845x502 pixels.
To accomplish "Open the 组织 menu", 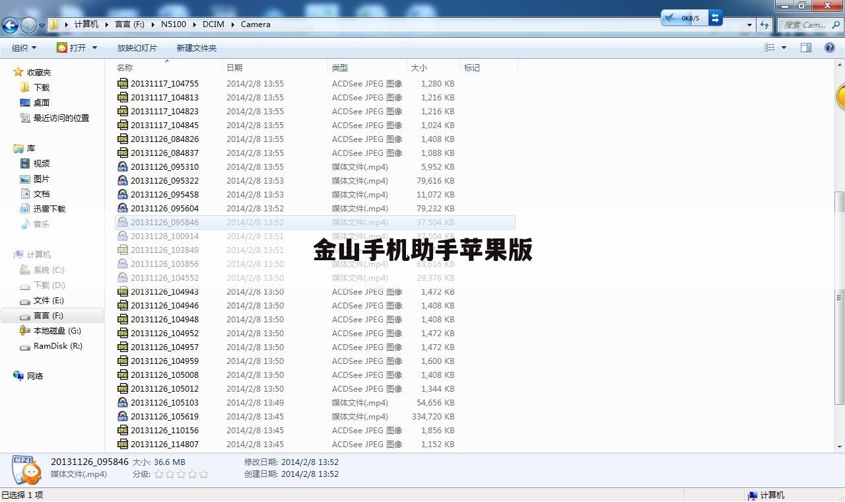I will [24, 48].
